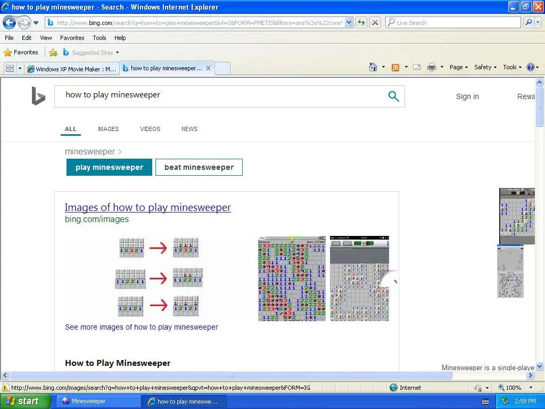Click the Add to Favorites Bar icon
This screenshot has height=409, width=545.
click(x=53, y=53)
